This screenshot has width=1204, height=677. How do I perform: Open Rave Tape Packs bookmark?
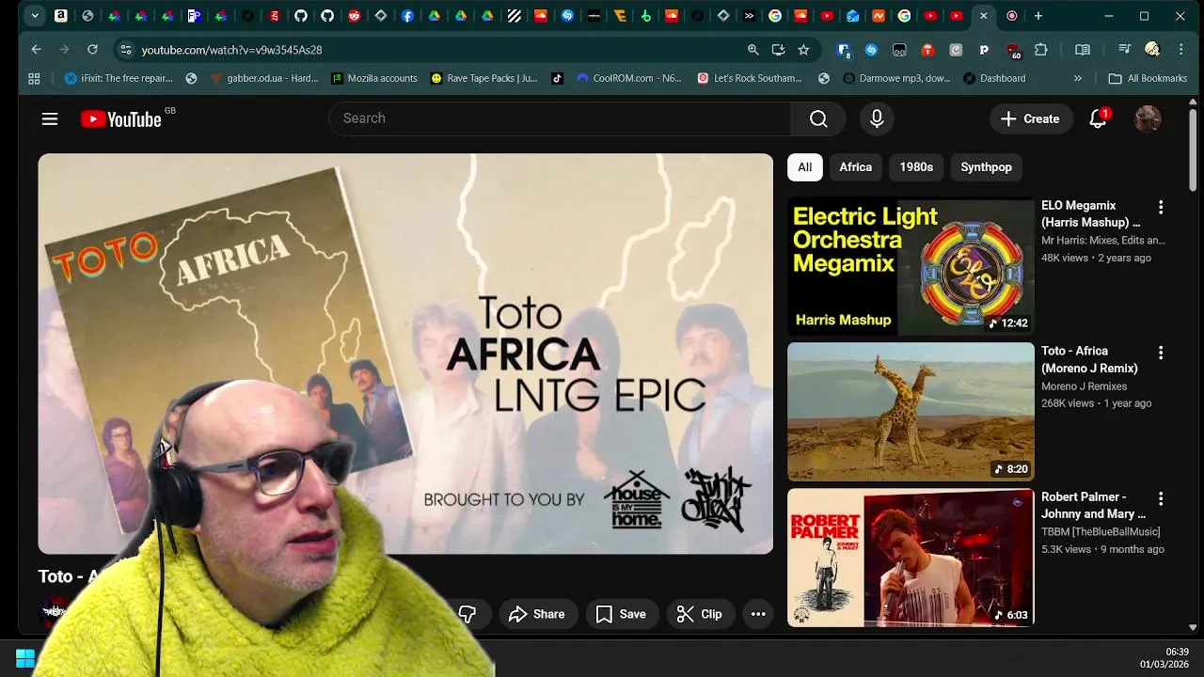[483, 78]
